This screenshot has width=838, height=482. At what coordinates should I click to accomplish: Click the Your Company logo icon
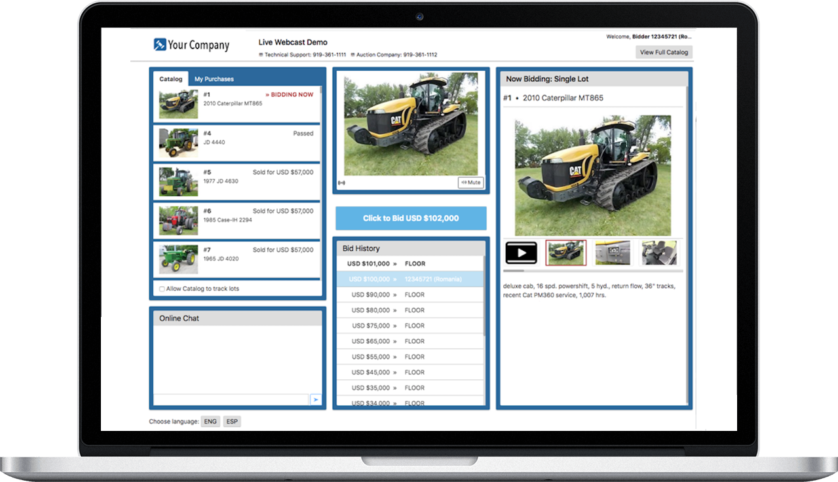(160, 45)
